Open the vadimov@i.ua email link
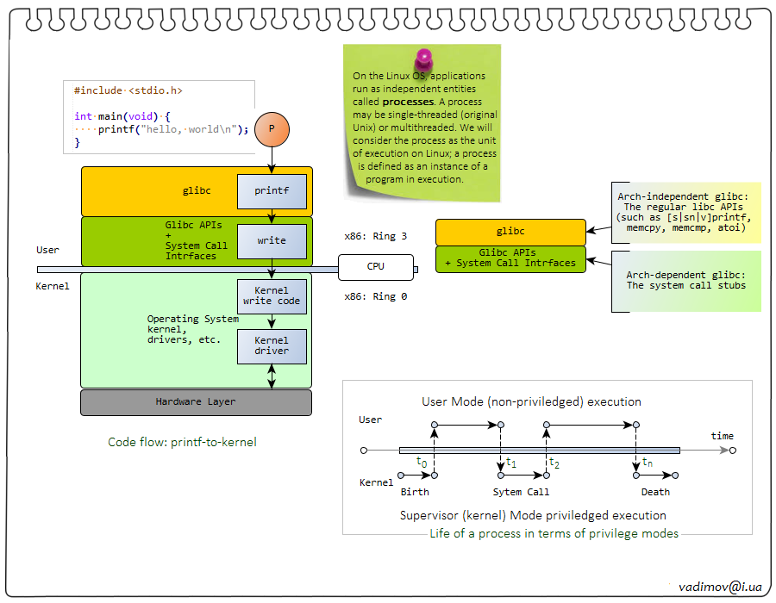This screenshot has width=776, height=603. pos(719,586)
